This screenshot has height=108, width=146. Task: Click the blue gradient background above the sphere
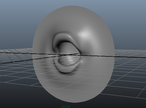73,3
